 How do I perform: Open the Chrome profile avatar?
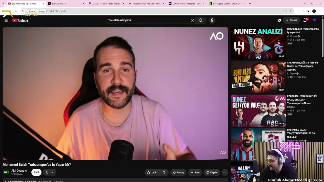(x=314, y=11)
